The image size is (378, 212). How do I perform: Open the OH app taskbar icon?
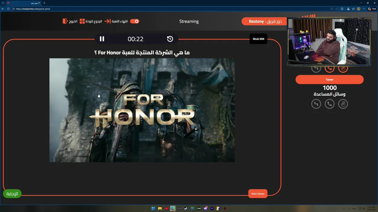[x=199, y=208]
